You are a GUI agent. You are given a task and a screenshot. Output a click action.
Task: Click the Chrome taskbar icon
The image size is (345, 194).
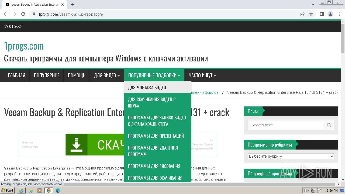point(49,190)
